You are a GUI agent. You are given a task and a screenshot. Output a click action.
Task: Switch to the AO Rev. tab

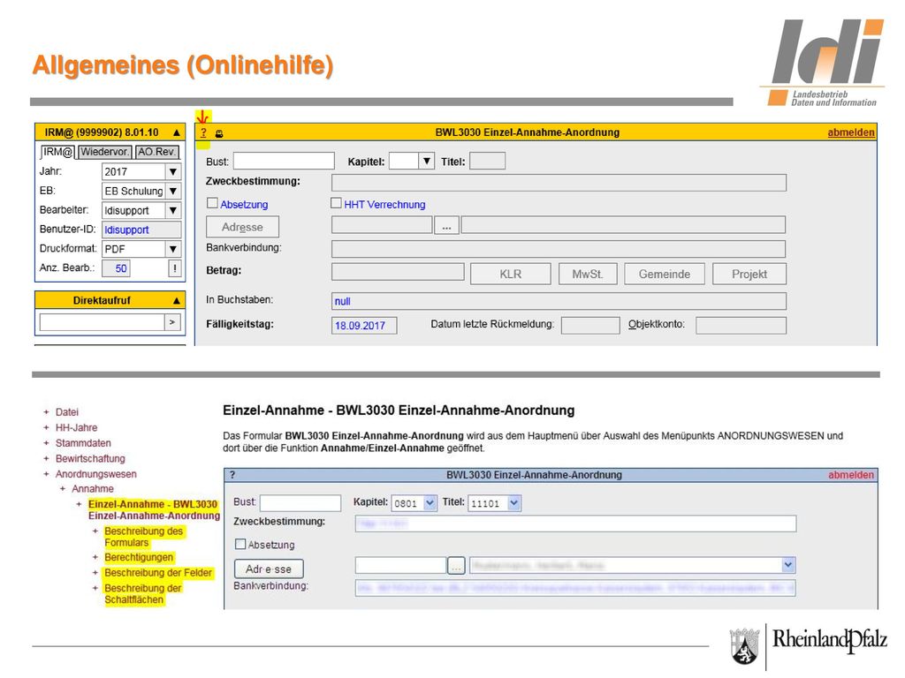click(157, 152)
